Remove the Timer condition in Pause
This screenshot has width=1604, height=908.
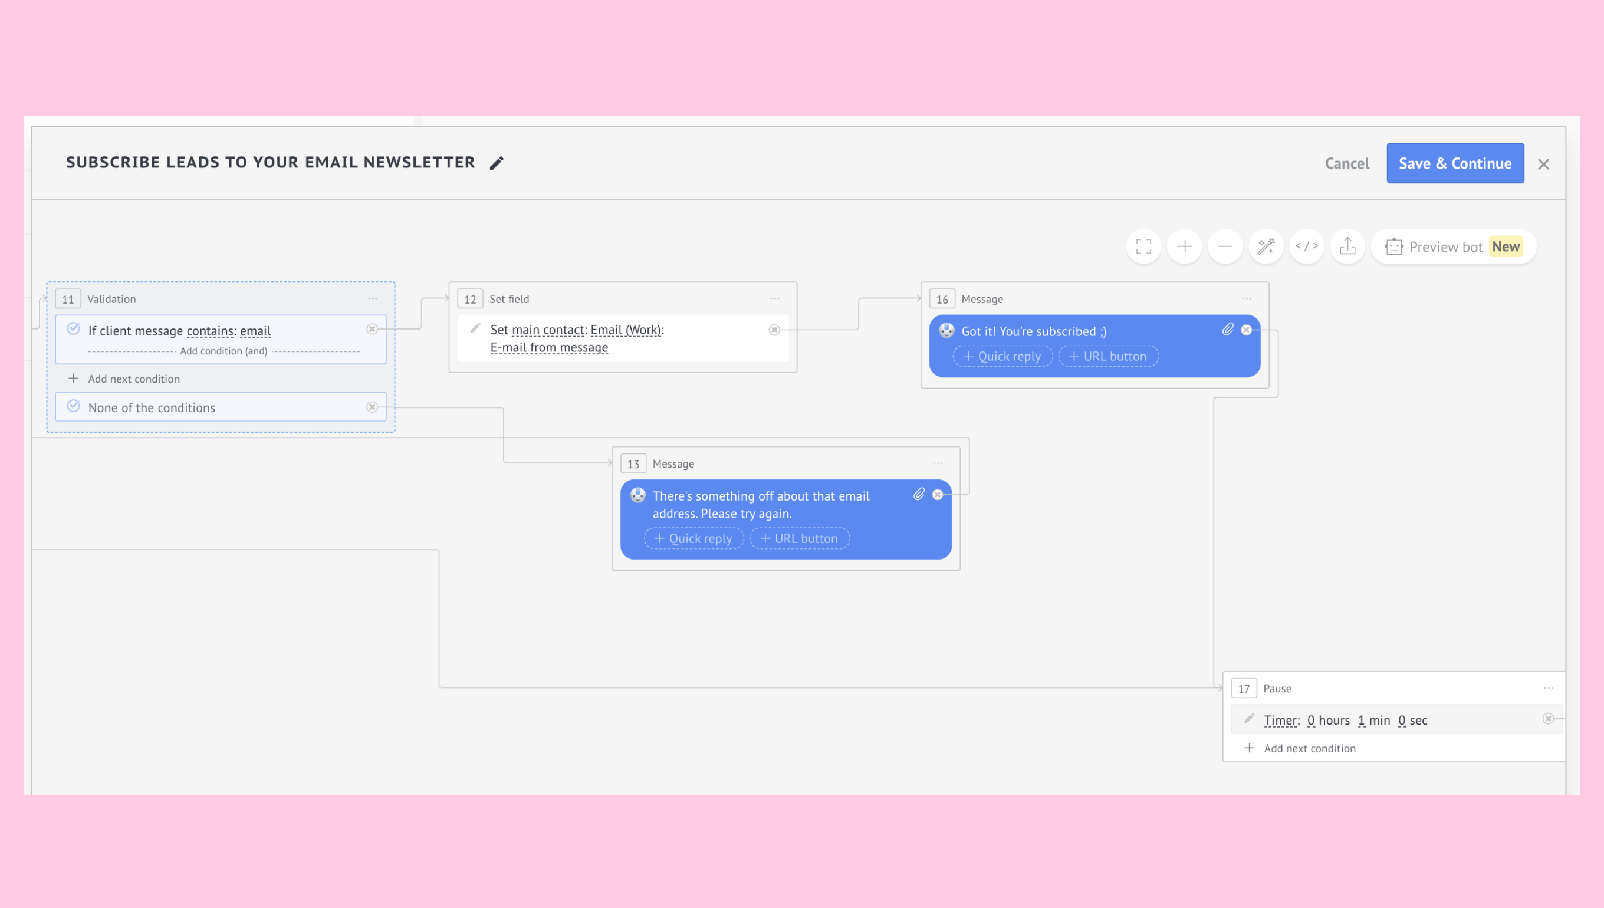[1548, 719]
